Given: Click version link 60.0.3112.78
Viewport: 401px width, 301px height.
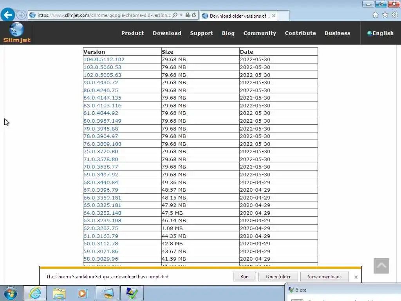Looking at the screenshot, I should coord(101,243).
